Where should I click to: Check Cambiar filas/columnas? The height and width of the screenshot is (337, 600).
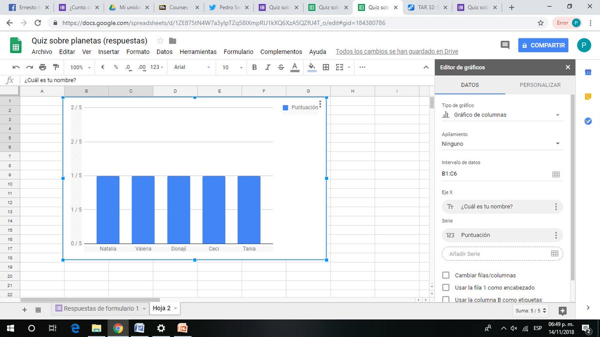pyautogui.click(x=446, y=275)
